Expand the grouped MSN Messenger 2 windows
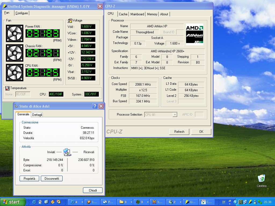 pos(180,202)
